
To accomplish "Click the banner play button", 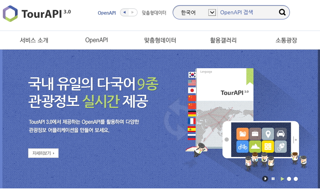I will (265, 179).
